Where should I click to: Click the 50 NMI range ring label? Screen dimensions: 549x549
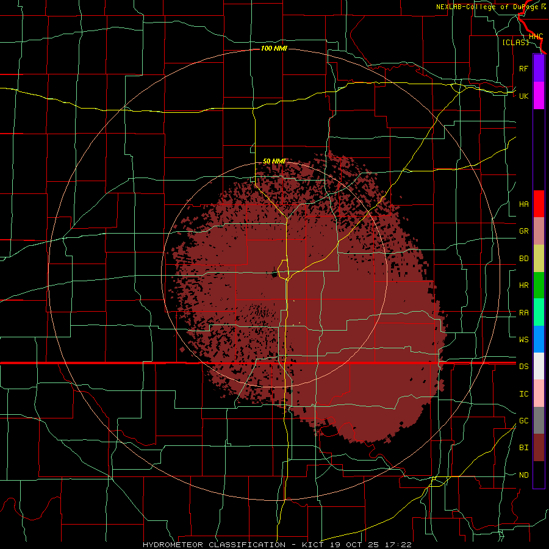[x=274, y=161]
